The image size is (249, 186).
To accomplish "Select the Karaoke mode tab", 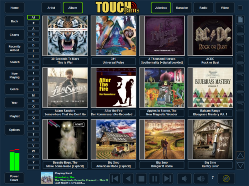I will tap(182, 7).
